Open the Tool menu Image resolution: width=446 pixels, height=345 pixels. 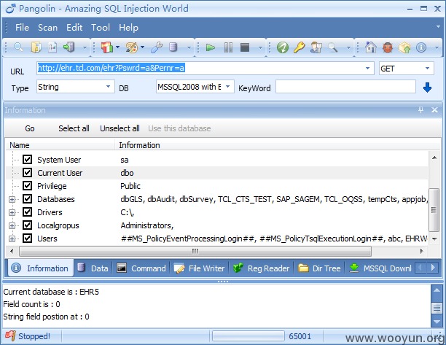click(x=101, y=28)
